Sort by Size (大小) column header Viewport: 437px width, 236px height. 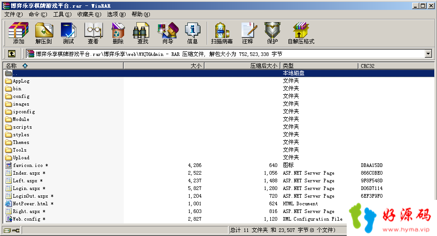[x=164, y=66]
